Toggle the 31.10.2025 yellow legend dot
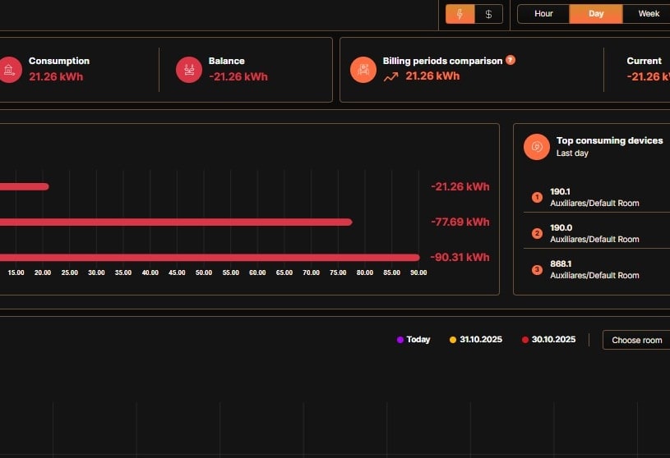Viewport: 670px width, 458px height. click(x=453, y=340)
